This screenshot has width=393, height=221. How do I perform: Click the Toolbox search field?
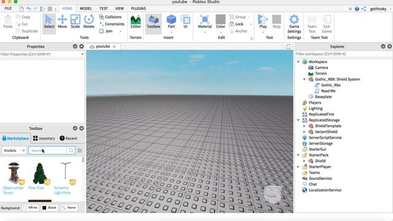tap(48, 150)
